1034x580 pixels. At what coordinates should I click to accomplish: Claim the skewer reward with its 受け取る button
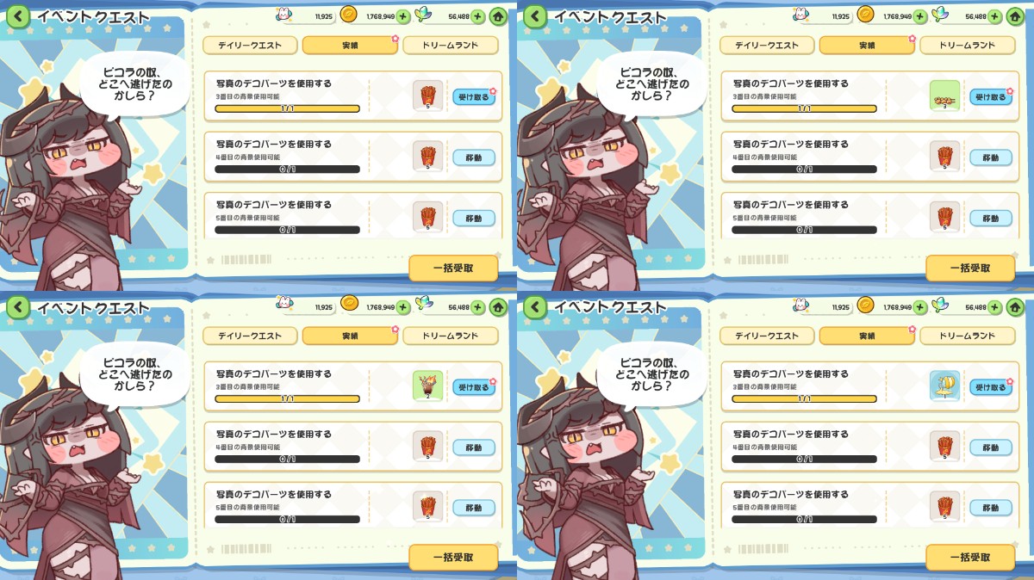click(x=991, y=97)
